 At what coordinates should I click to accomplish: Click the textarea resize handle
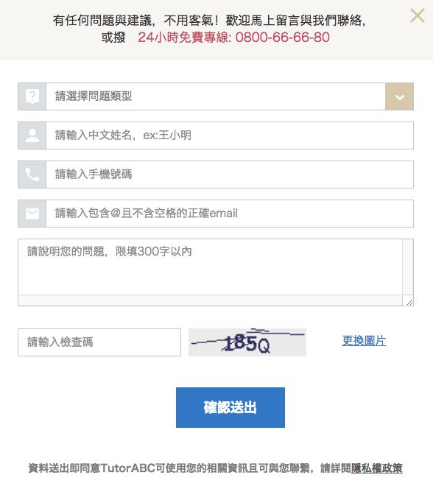(x=409, y=302)
